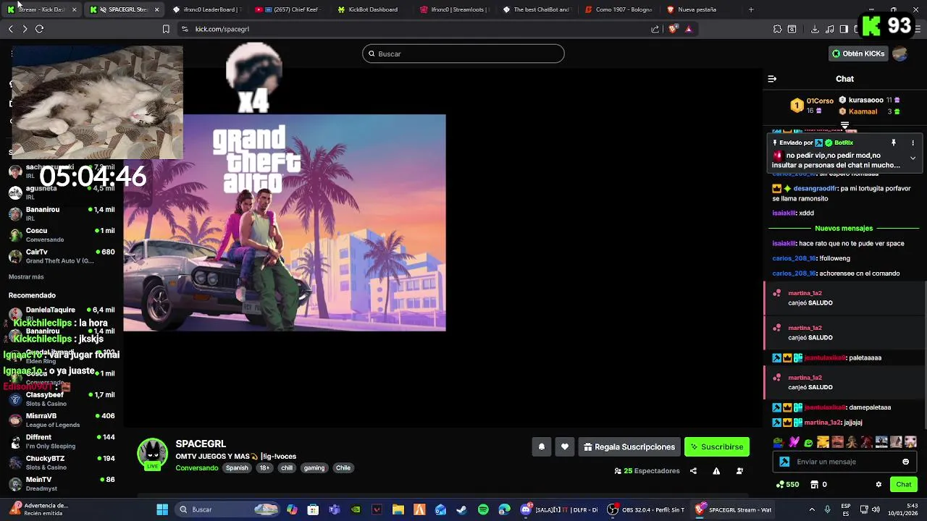Expand the gift leaderboard chevron

[844, 125]
